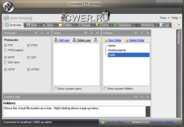This screenshot has height=127, width=184.
Task: Click the Server online link
Action: coord(115,122)
